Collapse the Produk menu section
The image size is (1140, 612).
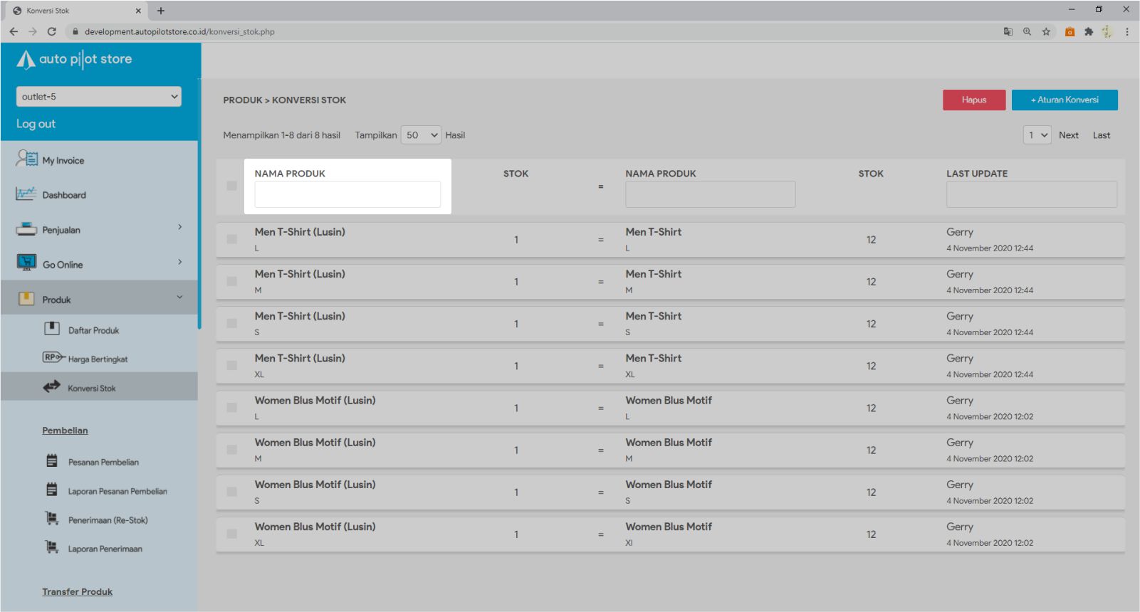tap(179, 297)
